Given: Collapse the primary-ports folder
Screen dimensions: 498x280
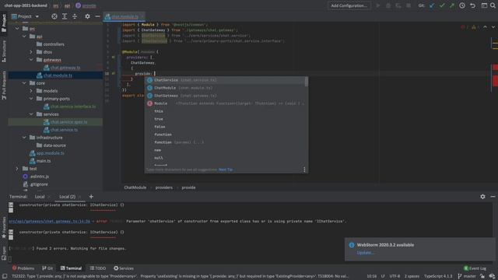Looking at the screenshot, I should [x=31, y=99].
